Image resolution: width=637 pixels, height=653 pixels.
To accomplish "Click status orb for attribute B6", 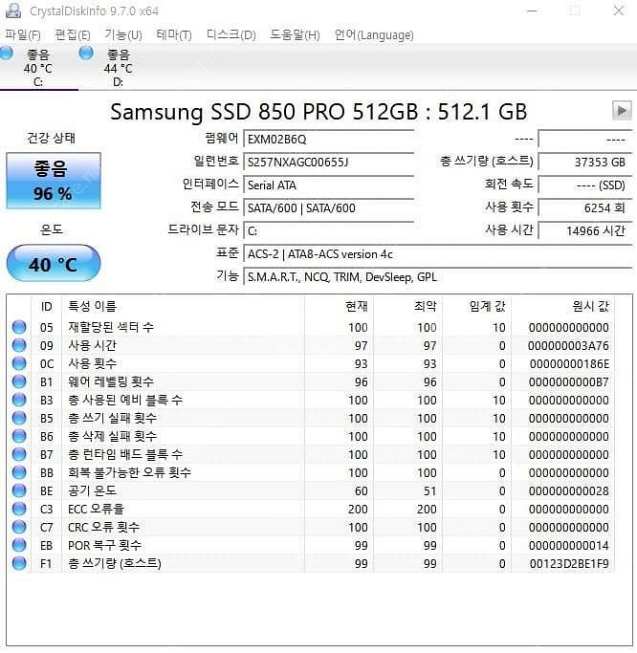I will (19, 436).
